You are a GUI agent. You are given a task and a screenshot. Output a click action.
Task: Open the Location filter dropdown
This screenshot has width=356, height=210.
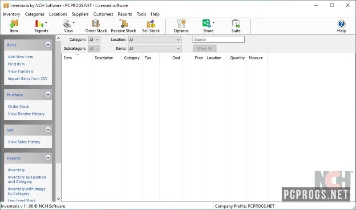click(x=154, y=40)
